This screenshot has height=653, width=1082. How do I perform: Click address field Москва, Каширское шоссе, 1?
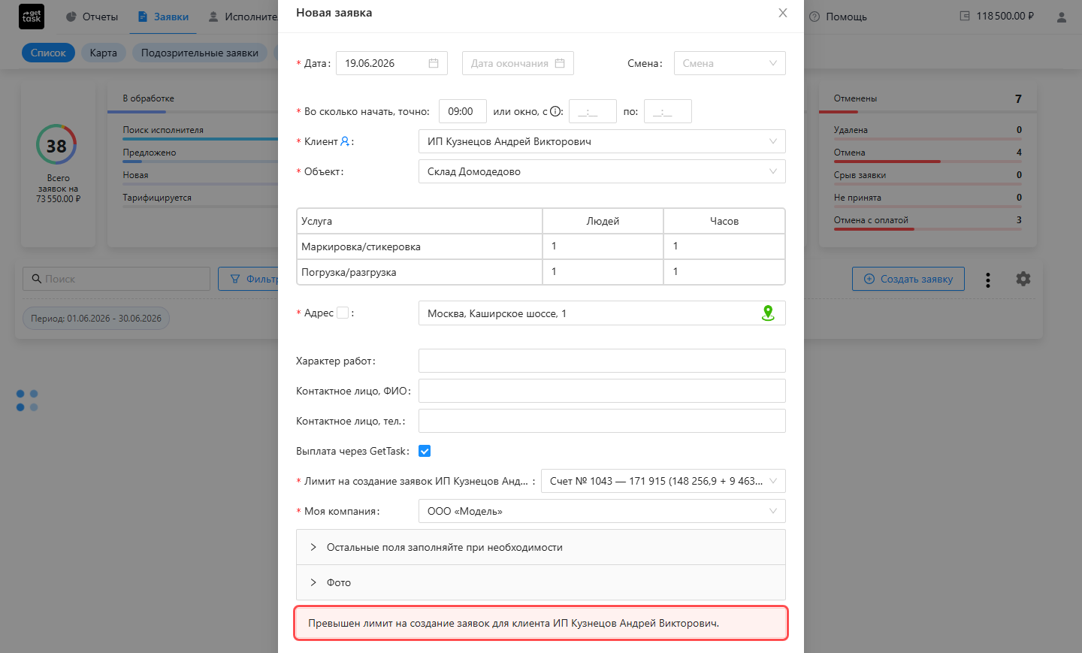[x=602, y=313]
